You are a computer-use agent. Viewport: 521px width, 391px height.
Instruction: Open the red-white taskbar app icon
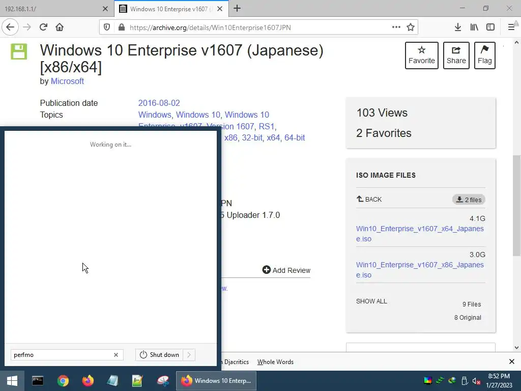click(163, 381)
